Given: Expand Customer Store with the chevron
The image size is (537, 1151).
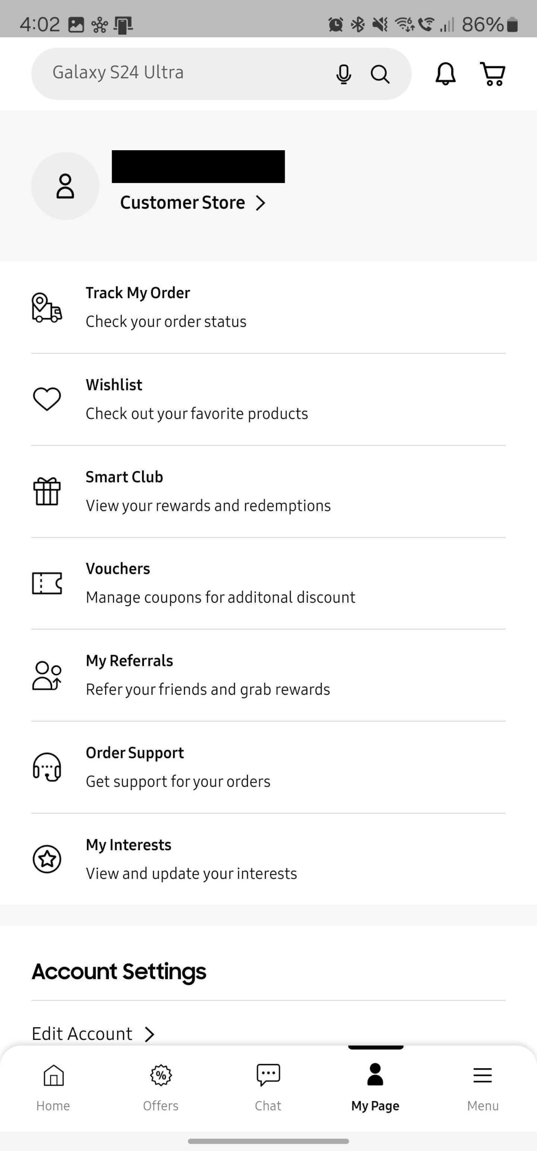Looking at the screenshot, I should tap(260, 203).
